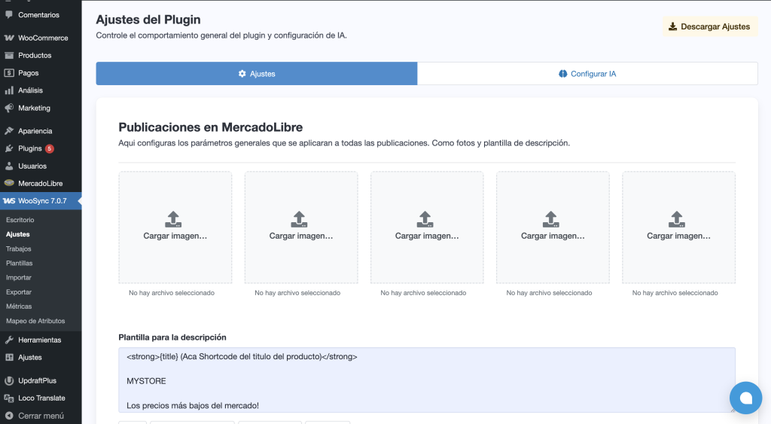Click the brain icon on Configurar IA
Image resolution: width=771 pixels, height=424 pixels.
coord(563,74)
